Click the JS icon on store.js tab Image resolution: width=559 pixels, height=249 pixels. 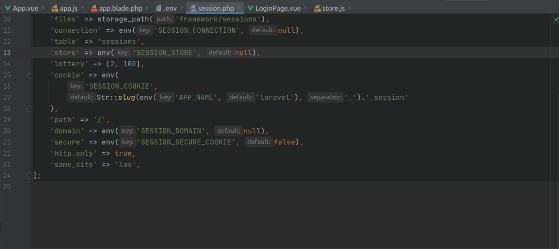coord(317,8)
